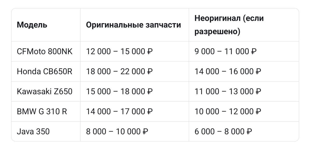Screen dimensions: 311x149
Task: Select the Kawasaki Z650 row label
Action: (x=45, y=91)
